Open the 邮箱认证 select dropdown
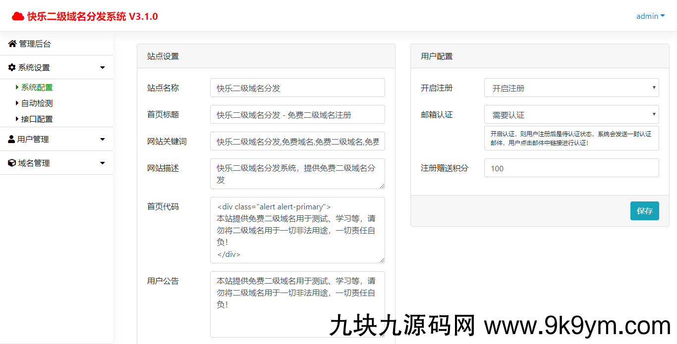This screenshot has width=677, height=344. (x=571, y=115)
